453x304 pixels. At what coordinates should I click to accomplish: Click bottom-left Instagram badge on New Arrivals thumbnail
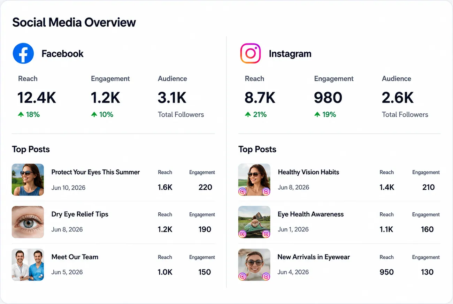242,276
